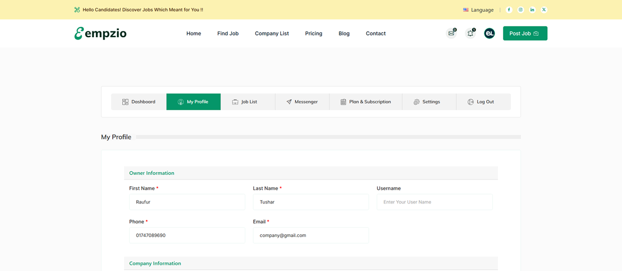Click the US flag language icon
Viewport: 622px width, 271px height.
(466, 9)
